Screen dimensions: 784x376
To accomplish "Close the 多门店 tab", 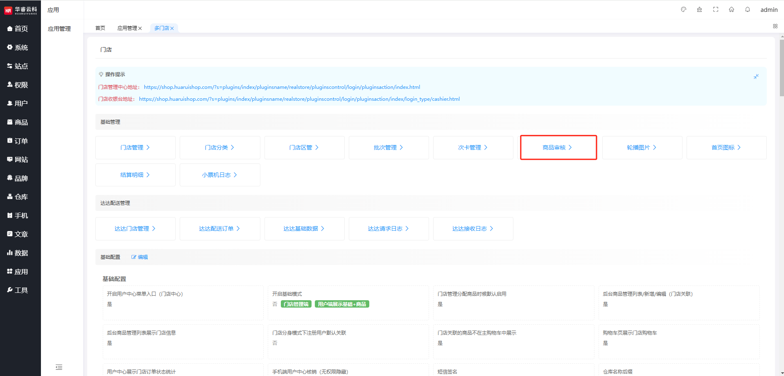I will 172,28.
